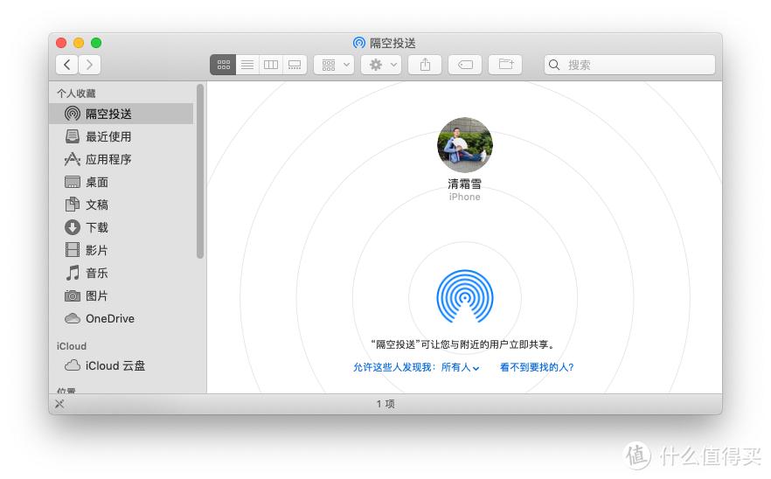Switch Finder to column view
The width and height of the screenshot is (771, 479).
(x=271, y=65)
